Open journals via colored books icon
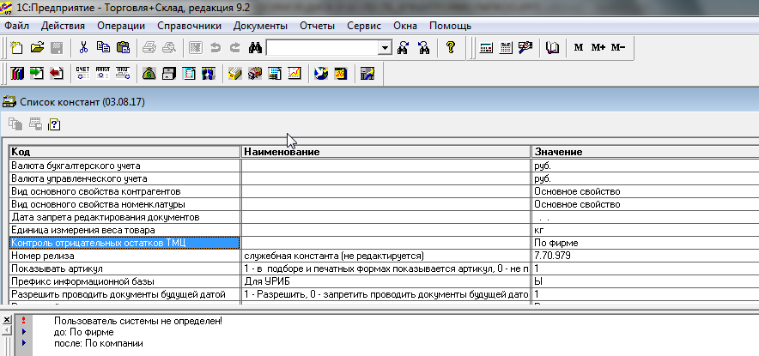The image size is (759, 356). pos(17,74)
